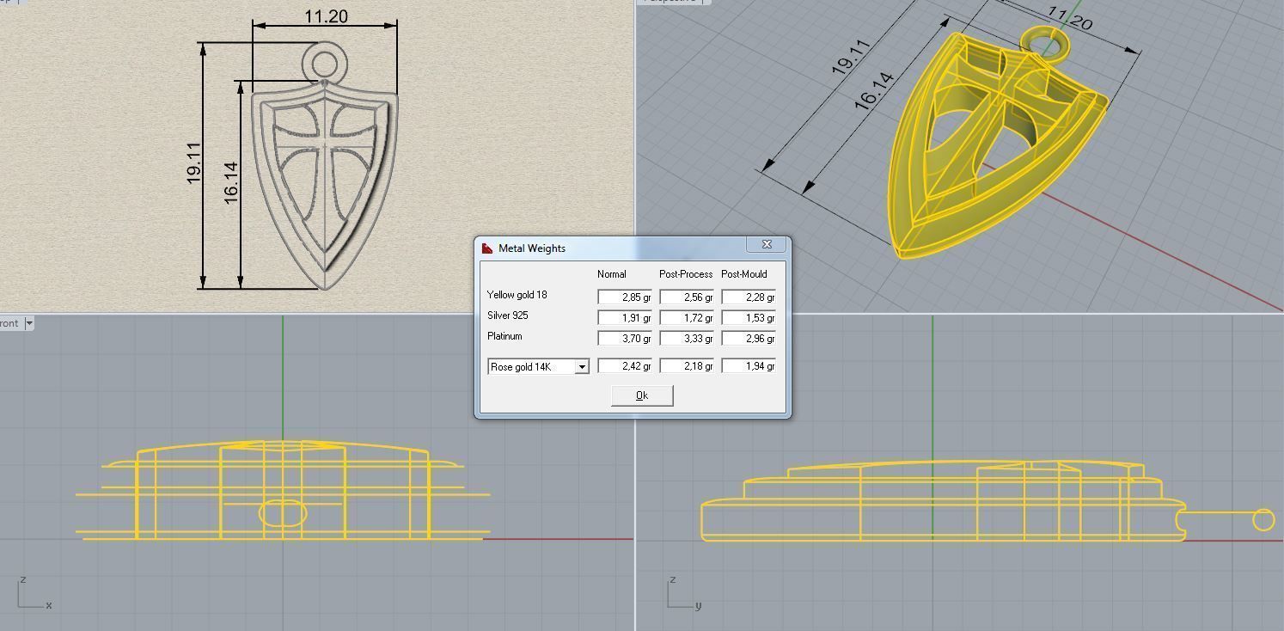Click the "Post-Process" column header

tap(686, 274)
